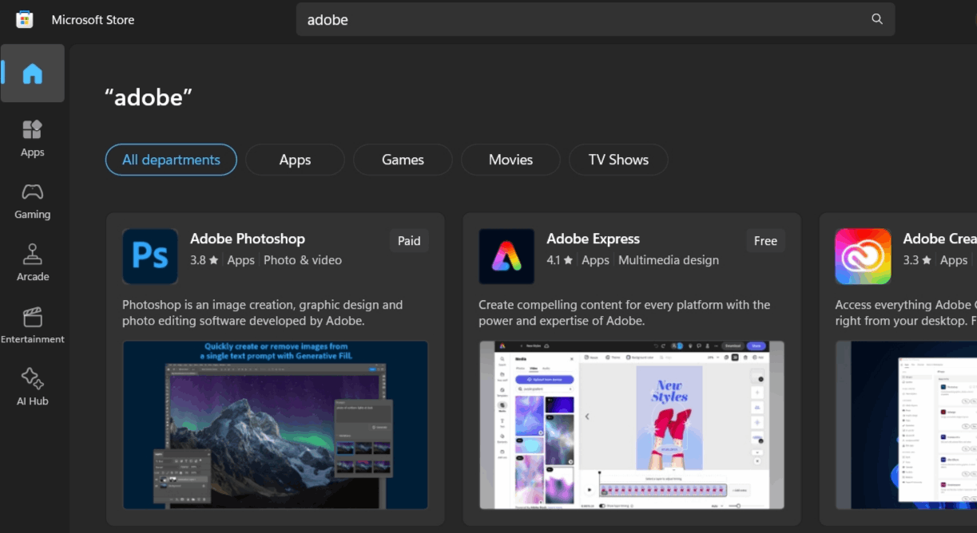
Task: Filter results by Apps
Action: click(x=295, y=160)
